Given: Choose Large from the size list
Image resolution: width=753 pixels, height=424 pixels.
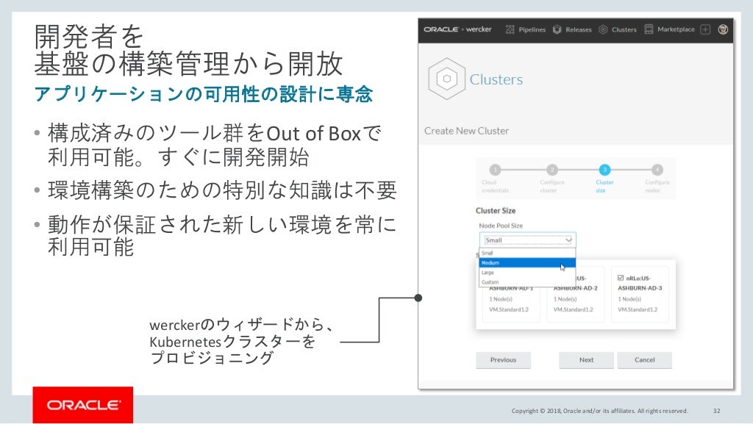Looking at the screenshot, I should (x=527, y=273).
